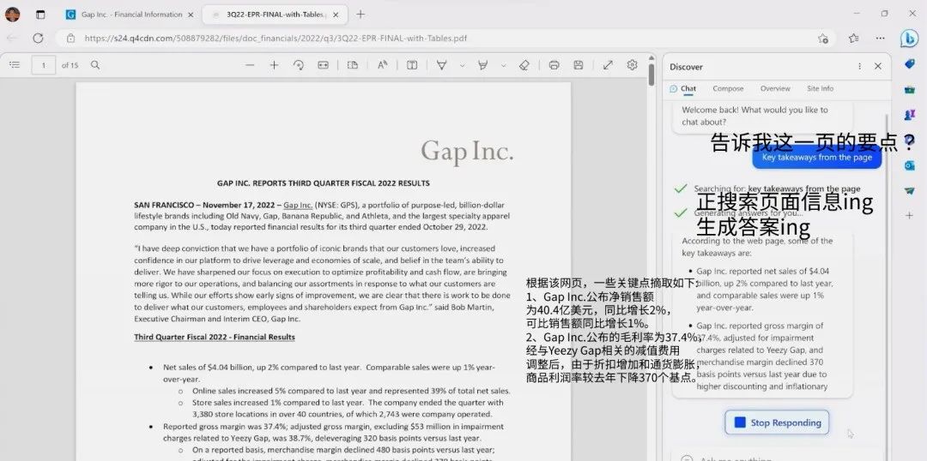Open the Site Info tab
The image size is (927, 461).
tap(820, 88)
